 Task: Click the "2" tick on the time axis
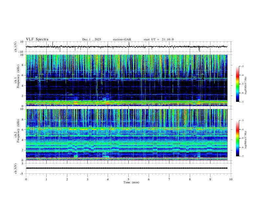[x=67, y=179]
